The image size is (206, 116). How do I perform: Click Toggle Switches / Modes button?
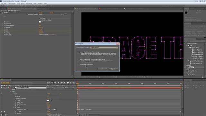[x=54, y=115]
